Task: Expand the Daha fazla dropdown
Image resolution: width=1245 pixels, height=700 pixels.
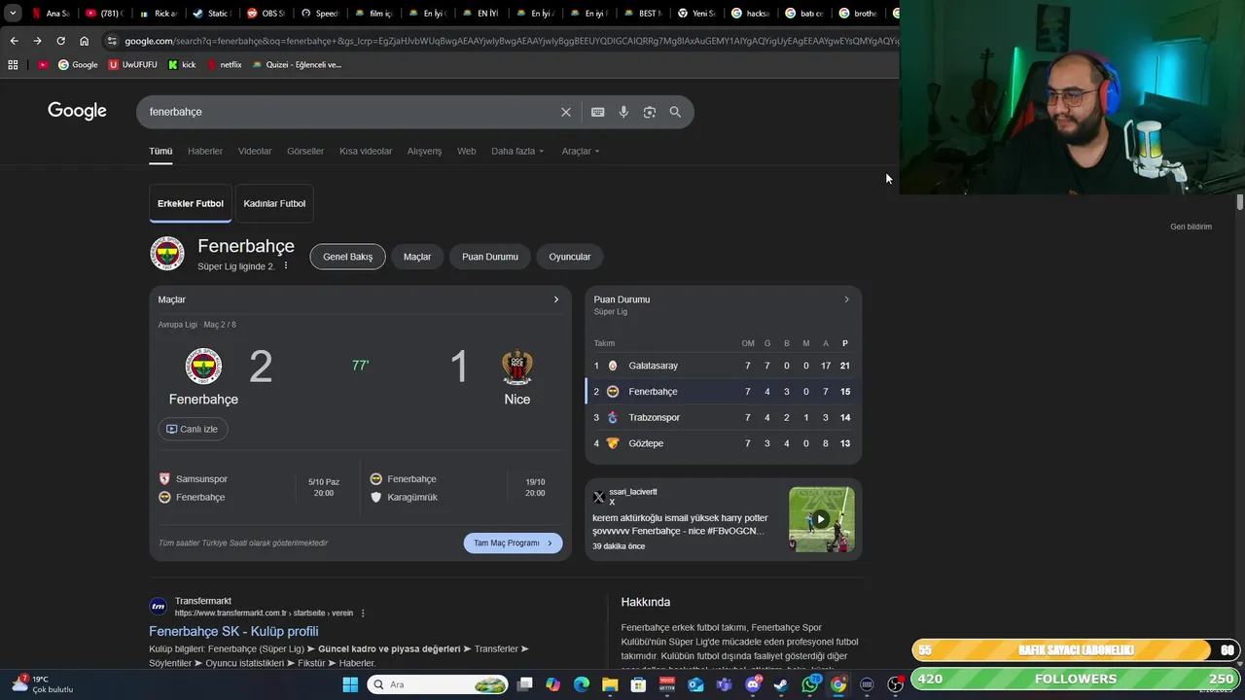Action: 517,151
